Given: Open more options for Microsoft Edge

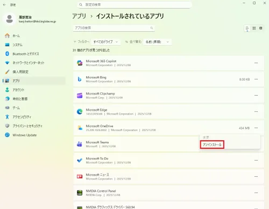Looking at the screenshot, I should point(256,112).
